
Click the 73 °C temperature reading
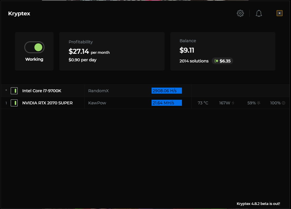tap(203, 103)
